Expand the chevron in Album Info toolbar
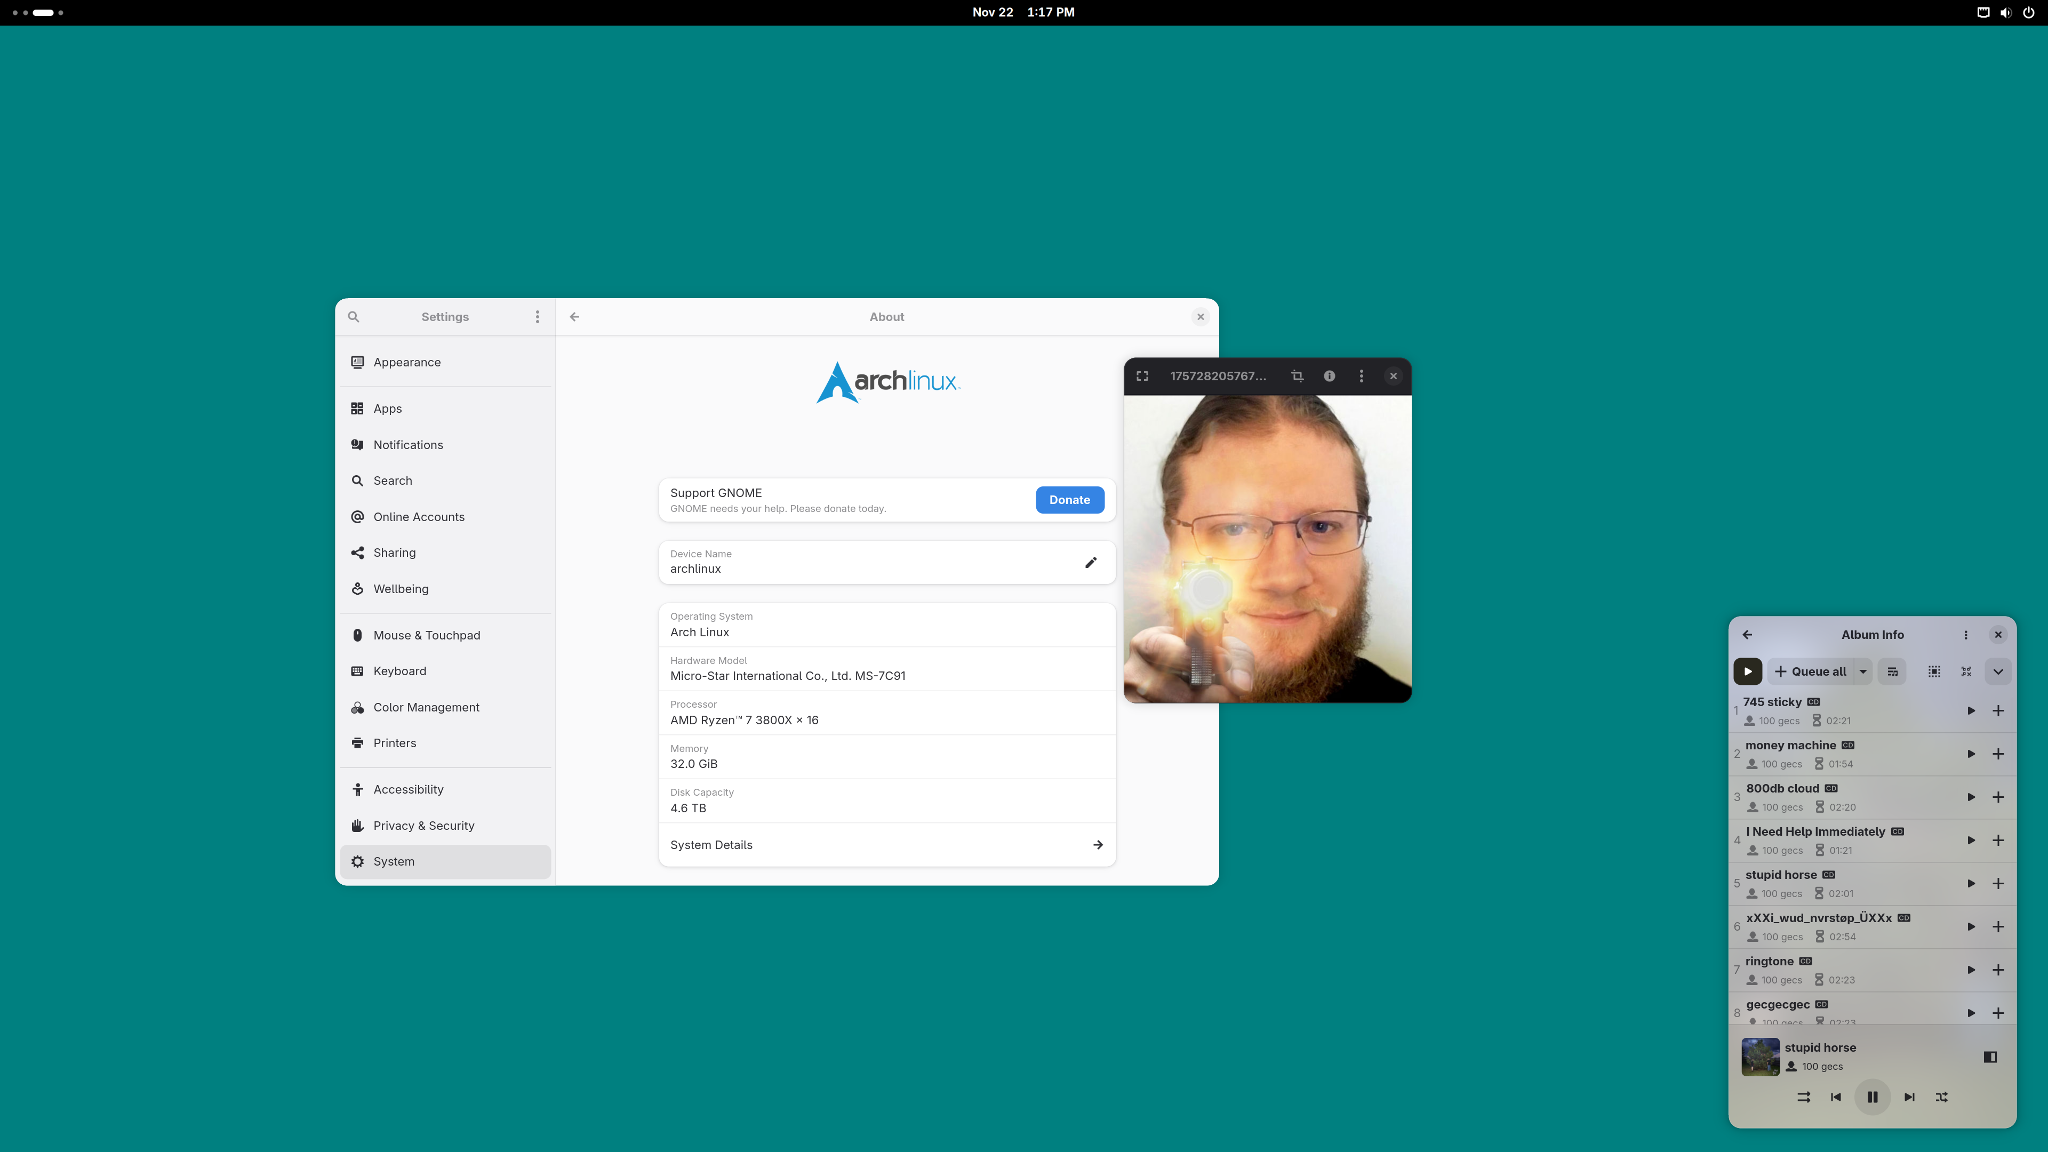This screenshot has height=1152, width=2048. pos(1998,671)
